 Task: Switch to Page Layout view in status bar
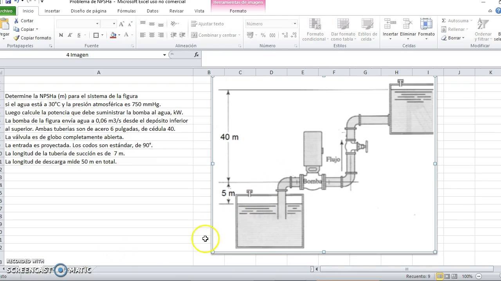(447, 276)
